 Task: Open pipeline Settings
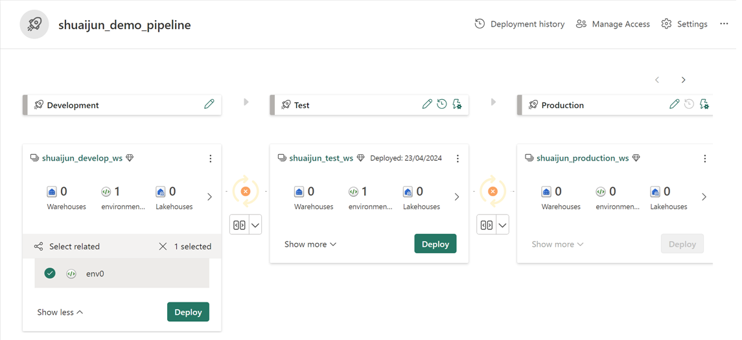(684, 24)
